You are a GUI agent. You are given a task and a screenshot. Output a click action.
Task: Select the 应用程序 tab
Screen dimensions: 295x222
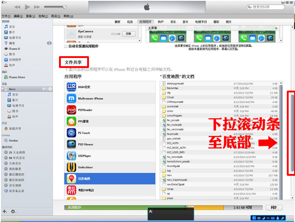(x=145, y=22)
